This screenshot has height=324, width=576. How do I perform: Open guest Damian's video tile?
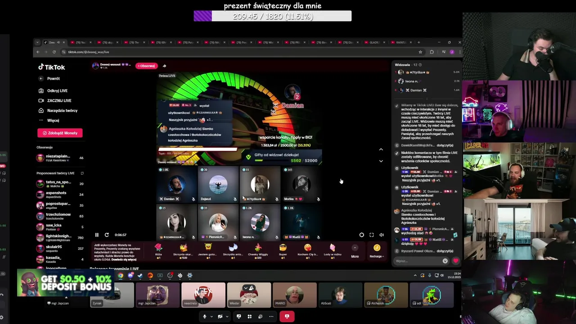click(176, 184)
